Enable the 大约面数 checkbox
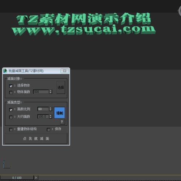Screen dimensions: 181x181 pyautogui.click(x=11, y=117)
